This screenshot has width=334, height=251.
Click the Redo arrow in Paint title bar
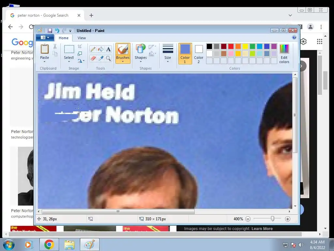[64, 30]
